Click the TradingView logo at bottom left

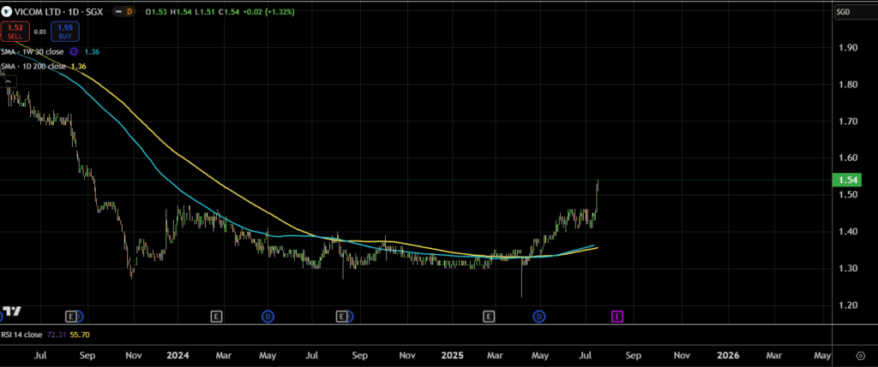[x=11, y=311]
